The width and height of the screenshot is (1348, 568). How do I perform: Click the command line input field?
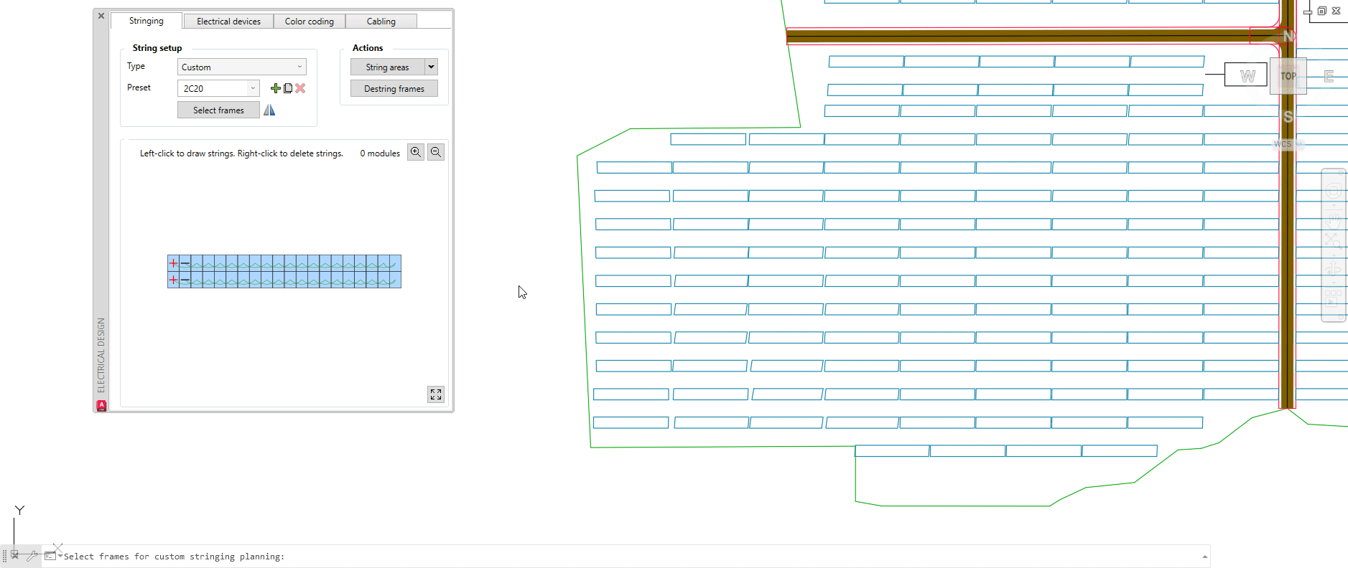click(x=575, y=557)
